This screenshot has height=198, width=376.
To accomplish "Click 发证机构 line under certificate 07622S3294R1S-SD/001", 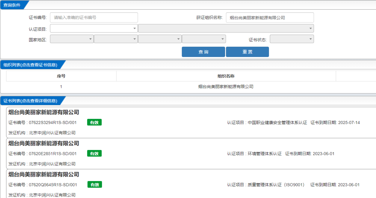I will click(42, 133).
